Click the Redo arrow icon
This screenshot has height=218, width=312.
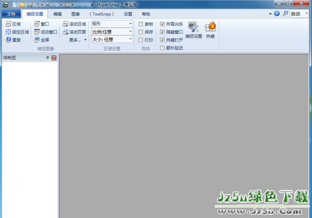point(86,5)
